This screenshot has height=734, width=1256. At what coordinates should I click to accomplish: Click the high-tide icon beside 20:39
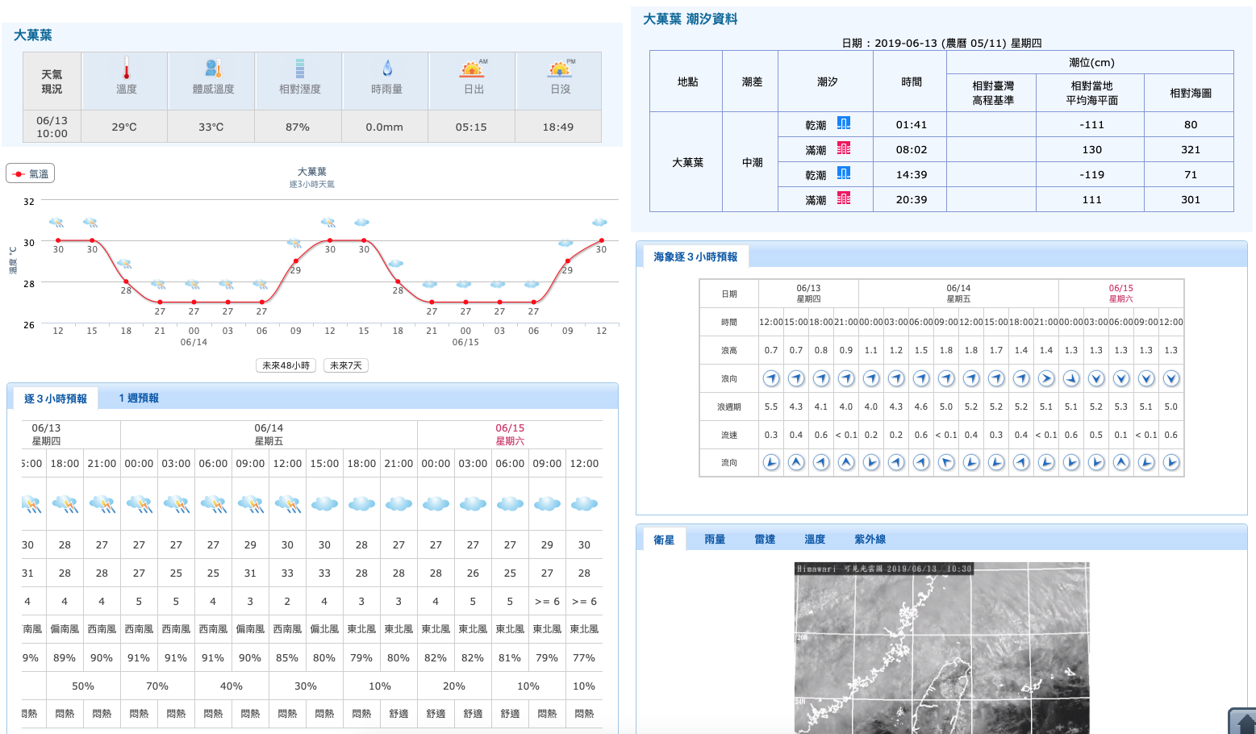(843, 198)
